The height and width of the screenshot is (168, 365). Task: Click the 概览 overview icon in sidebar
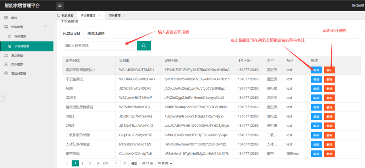(6, 18)
